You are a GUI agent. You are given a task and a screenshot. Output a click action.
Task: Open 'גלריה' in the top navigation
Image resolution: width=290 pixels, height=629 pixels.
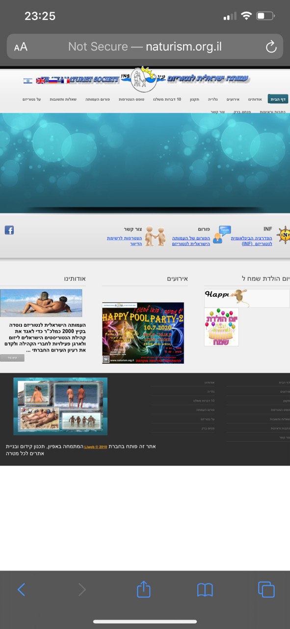click(x=212, y=99)
